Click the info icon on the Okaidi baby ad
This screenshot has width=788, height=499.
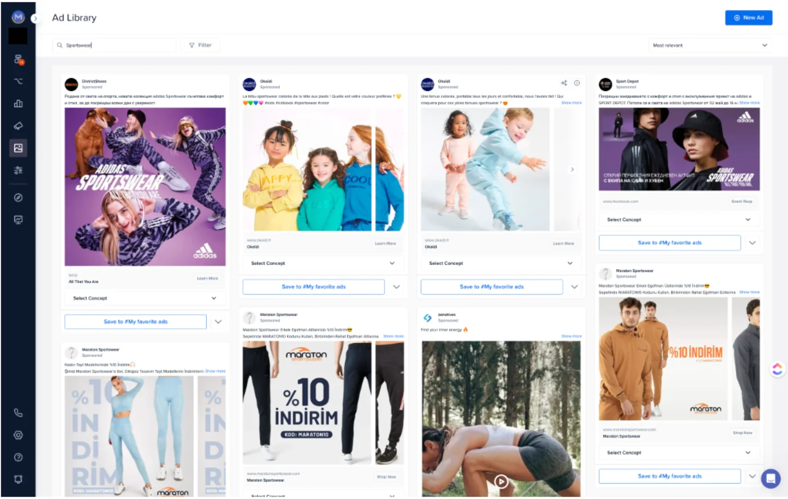coord(577,83)
